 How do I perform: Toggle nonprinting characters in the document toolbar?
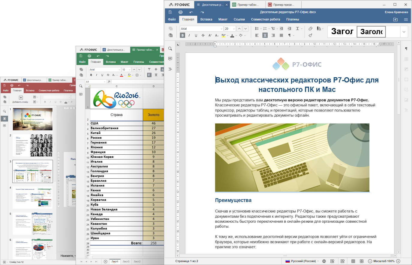[290, 35]
